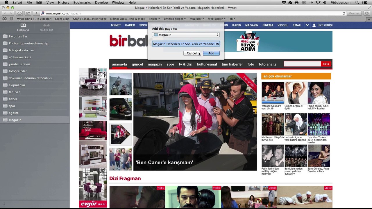Switch sidebar to the Reading List tab
The height and width of the screenshot is (209, 372).
(46, 27)
